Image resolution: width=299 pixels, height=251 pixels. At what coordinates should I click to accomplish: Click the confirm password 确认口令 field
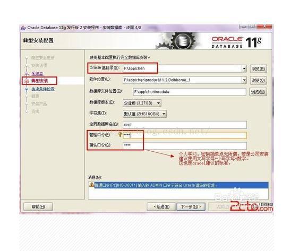(185, 145)
